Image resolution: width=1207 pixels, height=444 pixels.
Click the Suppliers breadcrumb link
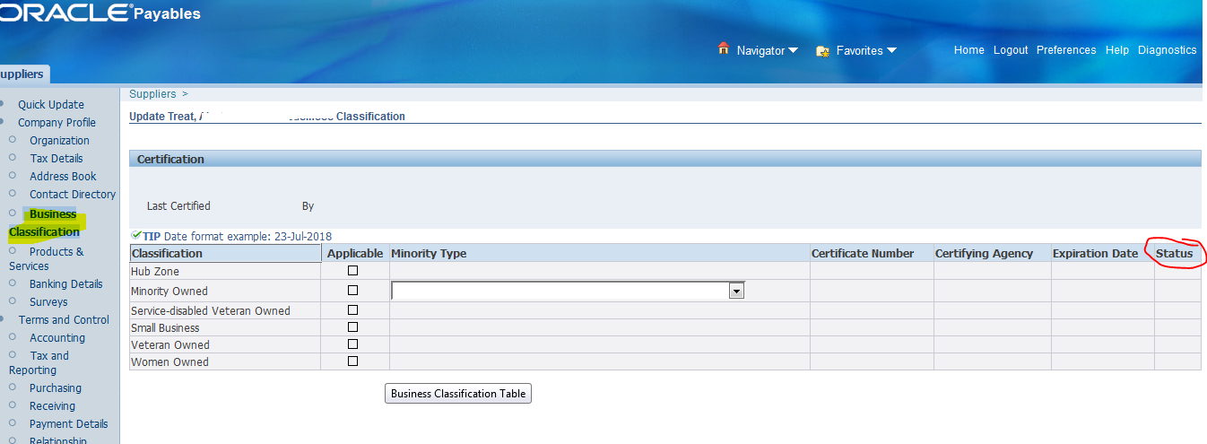[x=152, y=93]
